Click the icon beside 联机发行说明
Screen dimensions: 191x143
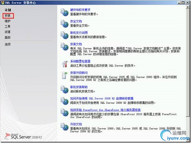65,35
